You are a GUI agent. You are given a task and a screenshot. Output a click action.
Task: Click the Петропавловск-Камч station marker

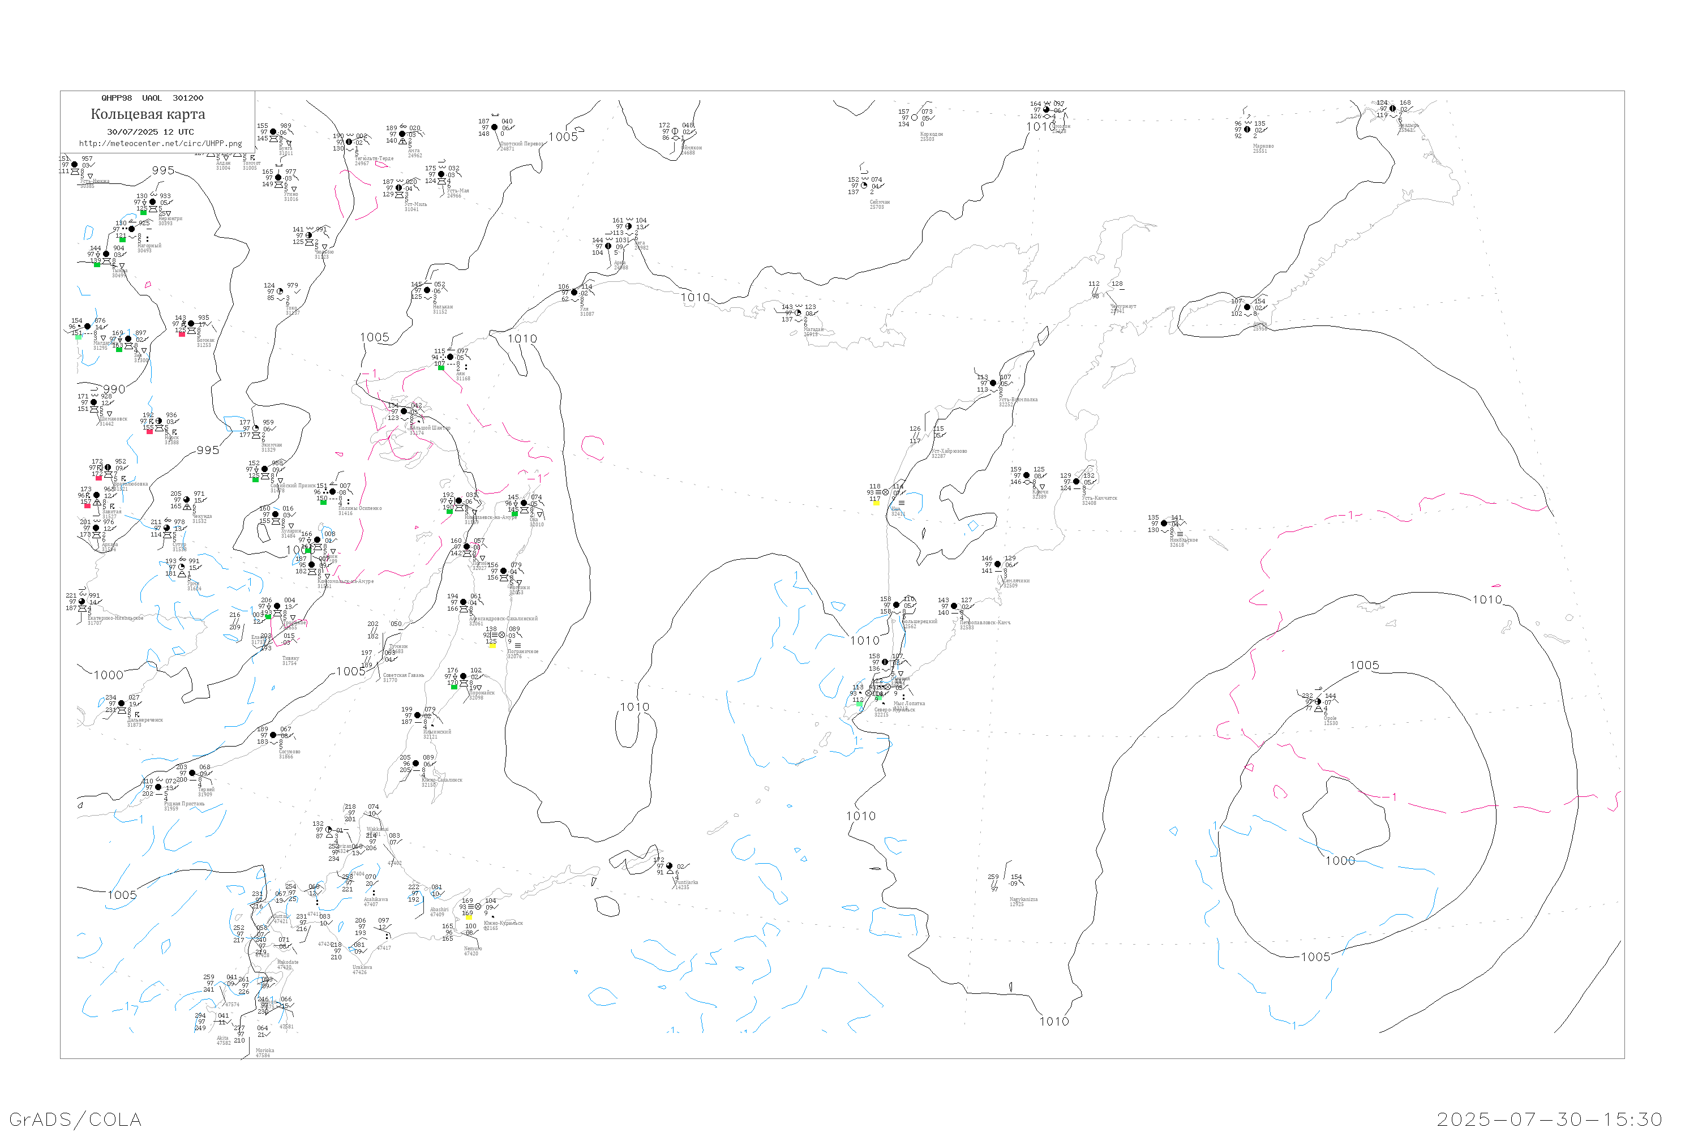pos(954,606)
